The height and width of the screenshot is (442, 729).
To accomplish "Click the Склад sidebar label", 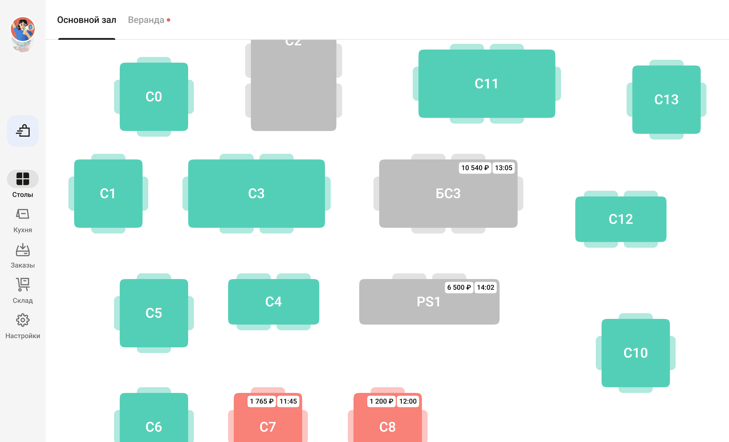I will click(23, 300).
